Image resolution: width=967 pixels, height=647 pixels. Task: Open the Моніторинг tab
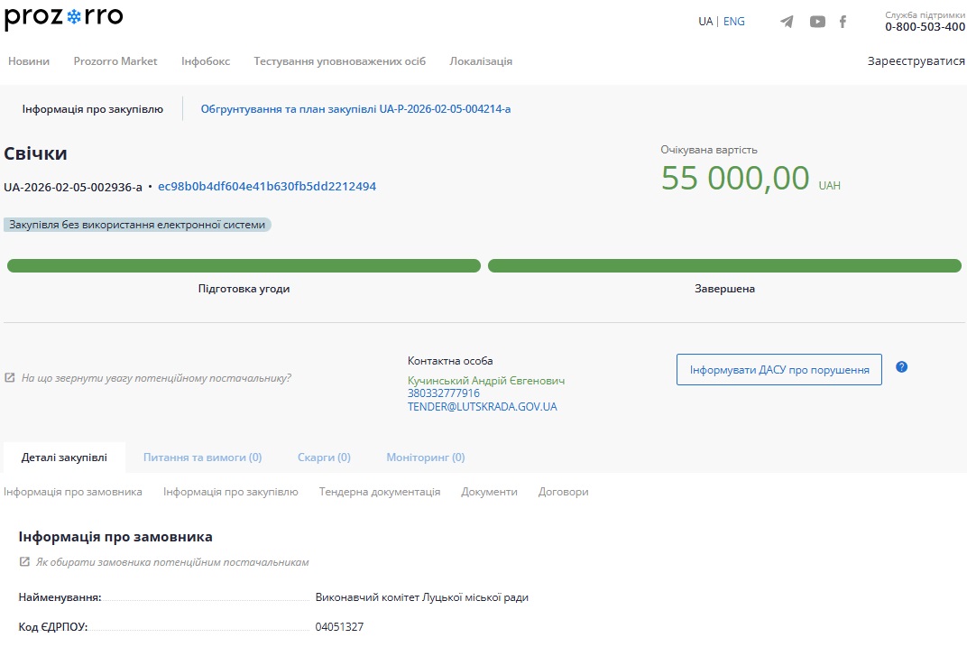(426, 458)
